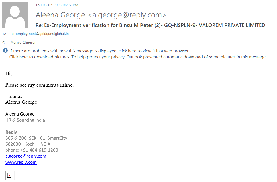
Task: Click the received date Thu 03-07-2025
Action: tap(57, 5)
